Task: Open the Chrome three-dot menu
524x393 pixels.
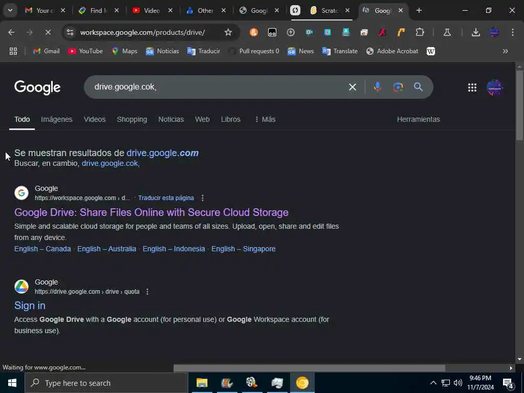Action: (x=512, y=32)
